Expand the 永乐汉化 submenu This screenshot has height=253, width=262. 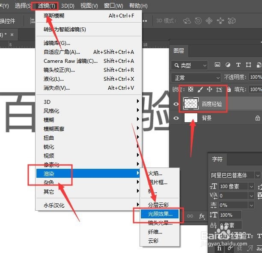pyautogui.click(x=89, y=205)
